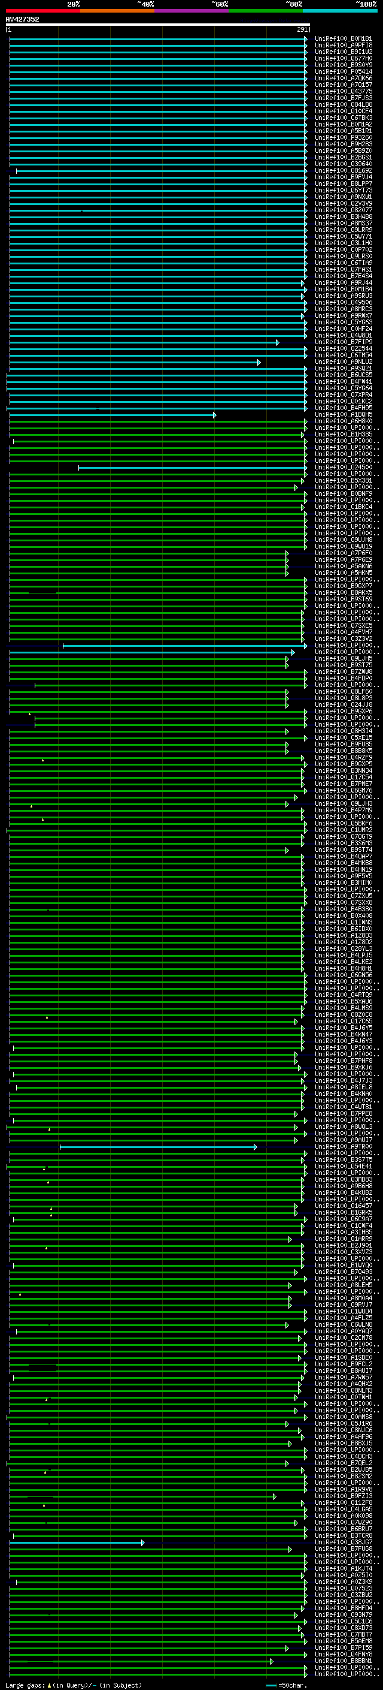Click the purple ~60% identity legend segment
The height and width of the screenshot is (1690, 383).
pos(191,11)
